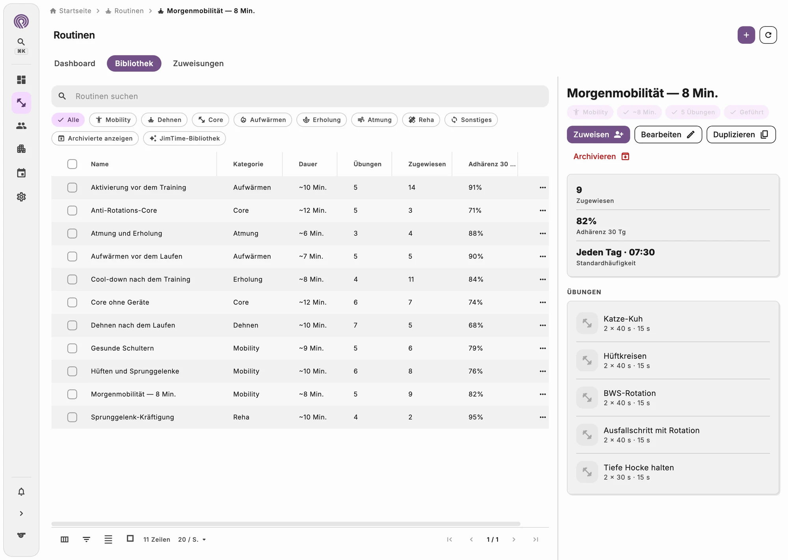Filter by the Mobility category chip
This screenshot has height=560, width=788.
coord(113,120)
